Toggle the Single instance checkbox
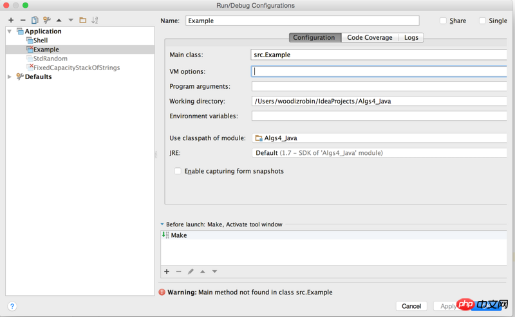Image resolution: width=515 pixels, height=317 pixels. (x=482, y=21)
